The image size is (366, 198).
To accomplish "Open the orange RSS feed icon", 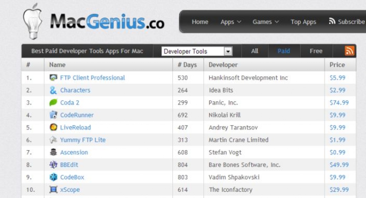I will 350,51.
